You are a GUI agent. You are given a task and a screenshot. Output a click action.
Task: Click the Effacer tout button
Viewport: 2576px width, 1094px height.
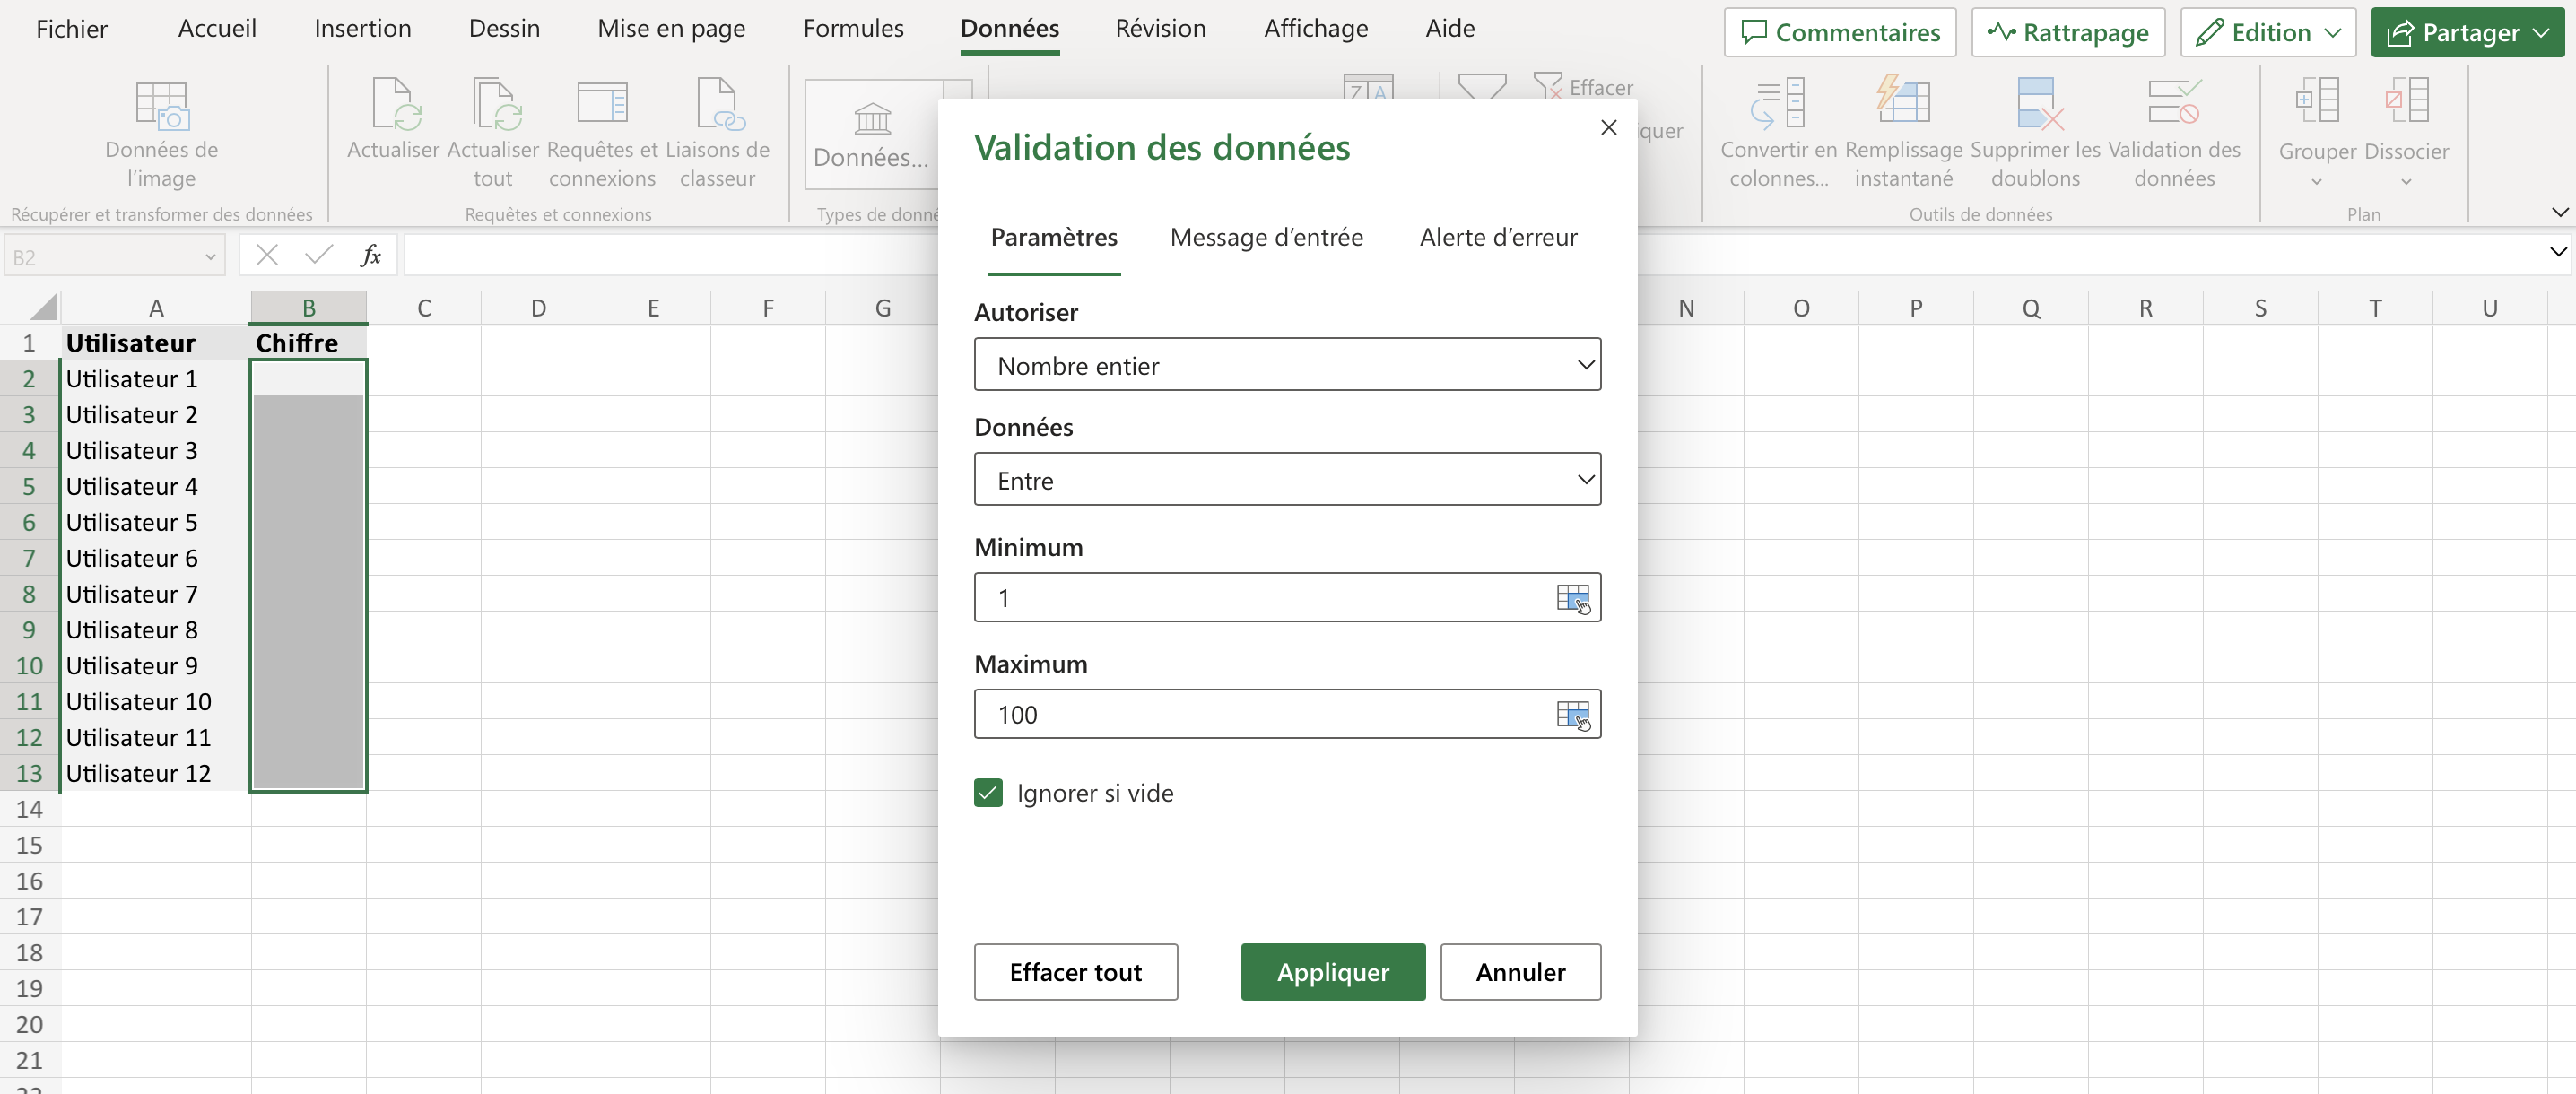coord(1075,972)
